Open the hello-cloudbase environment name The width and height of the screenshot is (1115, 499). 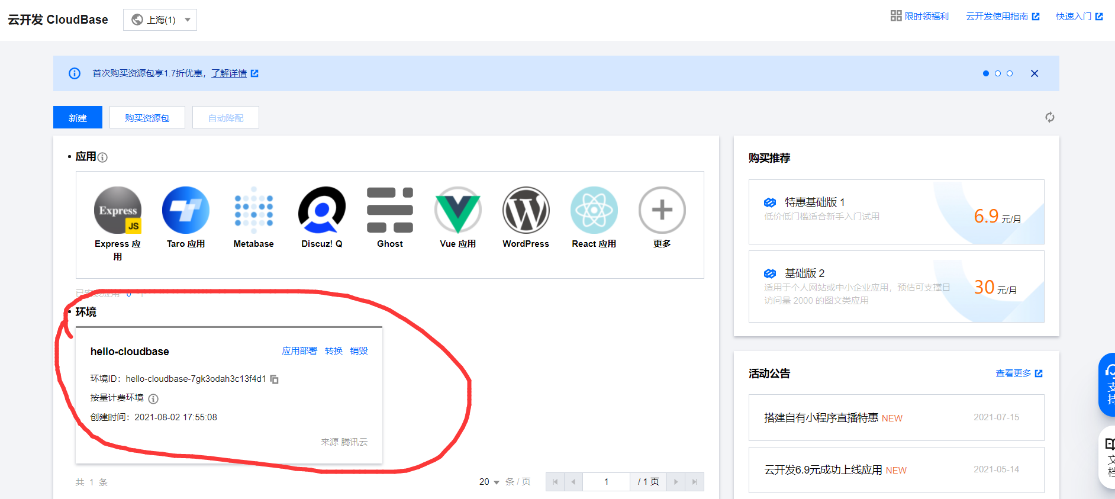tap(130, 352)
